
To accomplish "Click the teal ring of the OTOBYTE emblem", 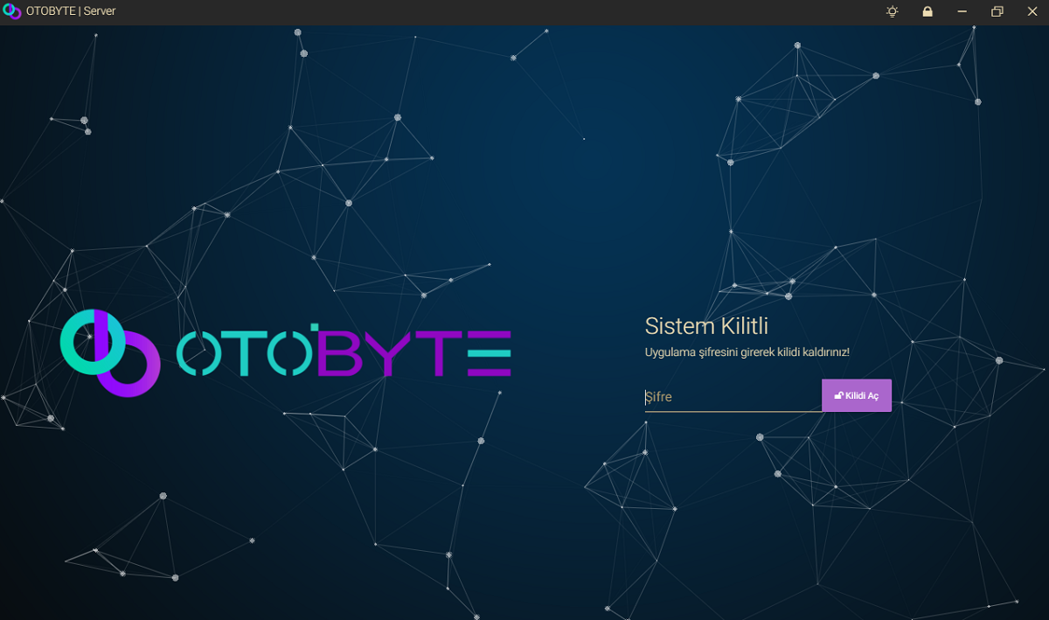I will 66,342.
